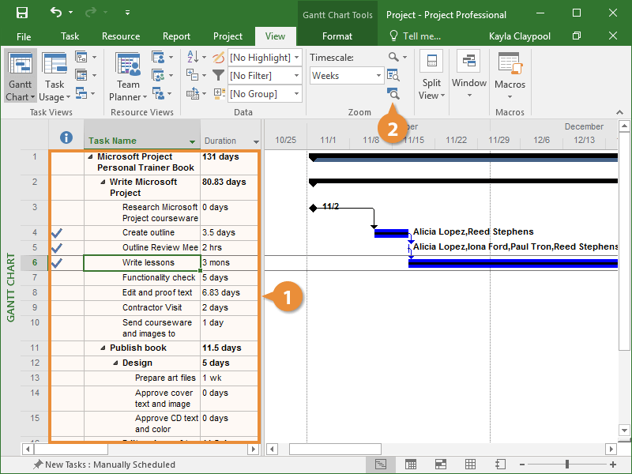Image resolution: width=632 pixels, height=474 pixels.
Task: Click the Macros button
Action: [510, 76]
